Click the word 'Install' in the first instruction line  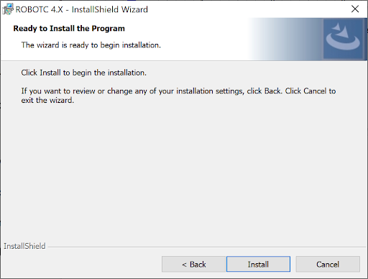50,73
